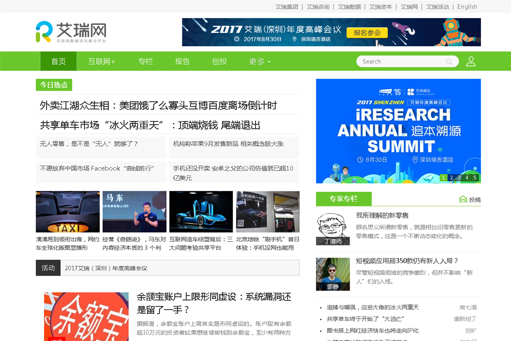
Task: Click the 投稿 envelope icon
Action: (463, 199)
